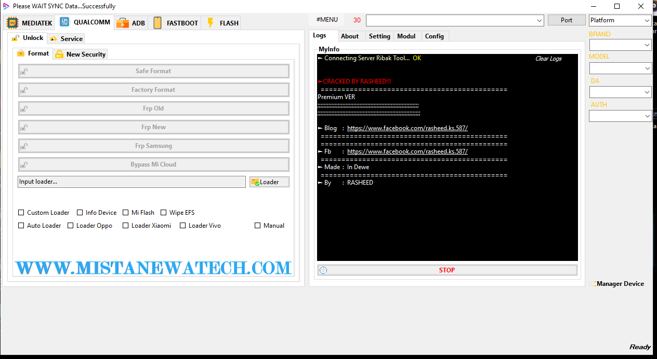The image size is (657, 359).
Task: Expand the BRAND dropdown
Action: click(x=620, y=45)
